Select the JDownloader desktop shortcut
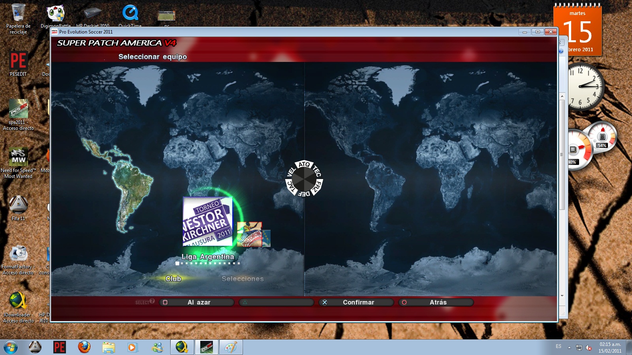 [18, 308]
